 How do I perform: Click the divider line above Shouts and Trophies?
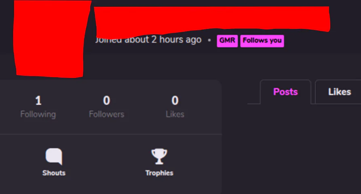[x=111, y=134]
